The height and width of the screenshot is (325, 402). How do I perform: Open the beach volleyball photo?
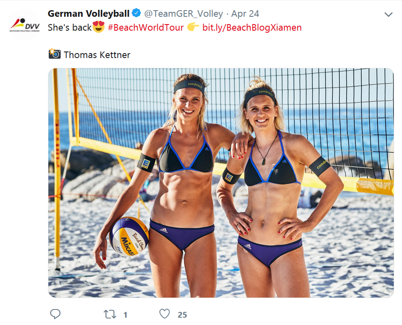(x=221, y=183)
